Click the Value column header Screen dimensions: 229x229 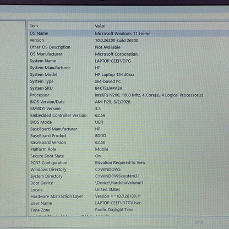tap(161, 26)
